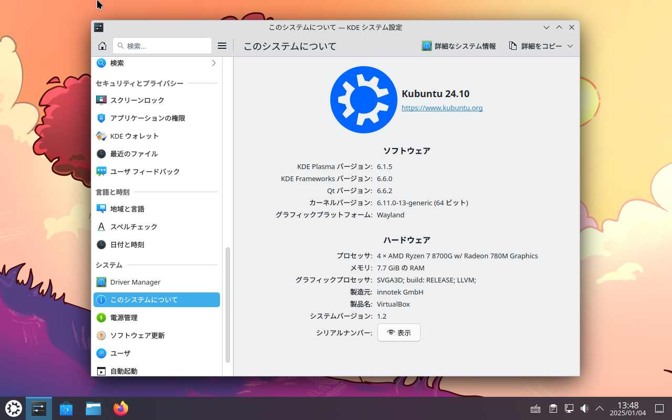
Task: Click the home icon in the settings toolbar
Action: point(102,46)
